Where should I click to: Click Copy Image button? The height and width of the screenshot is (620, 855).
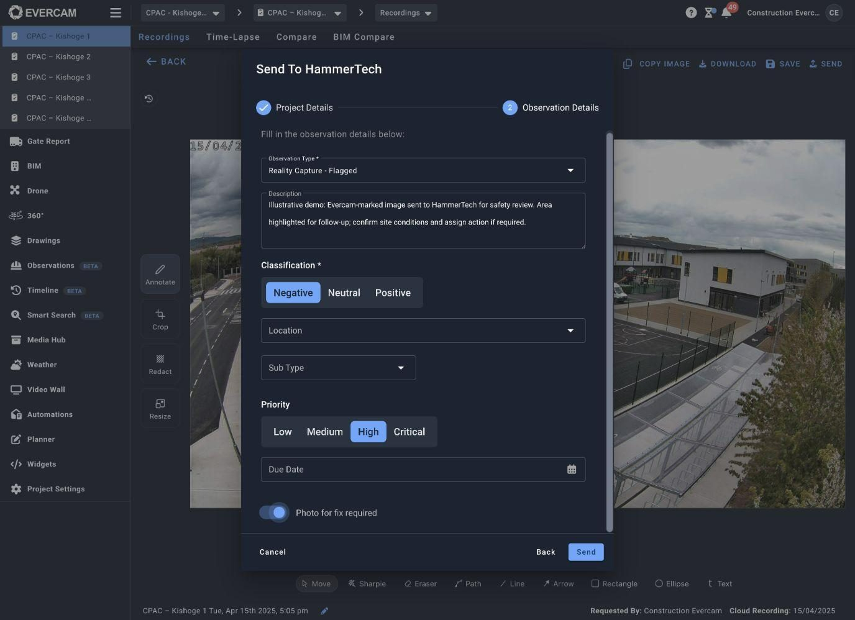(x=657, y=63)
